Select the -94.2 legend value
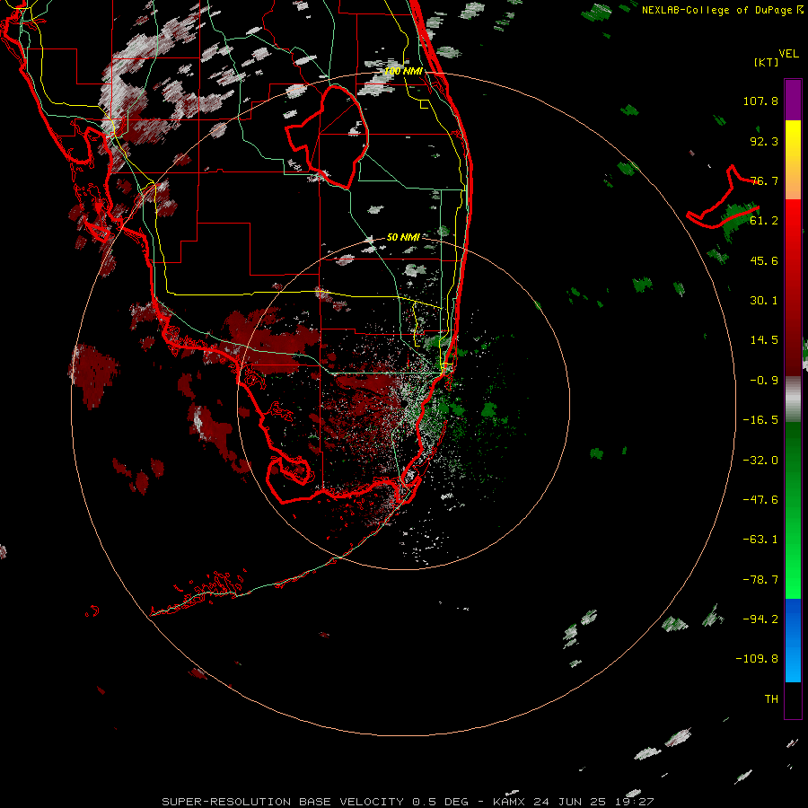 (x=760, y=619)
